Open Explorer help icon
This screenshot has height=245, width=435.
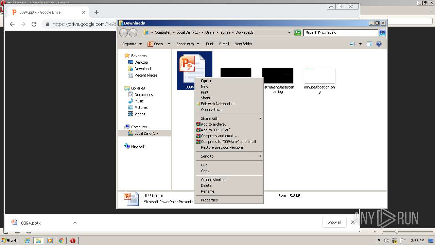click(379, 44)
